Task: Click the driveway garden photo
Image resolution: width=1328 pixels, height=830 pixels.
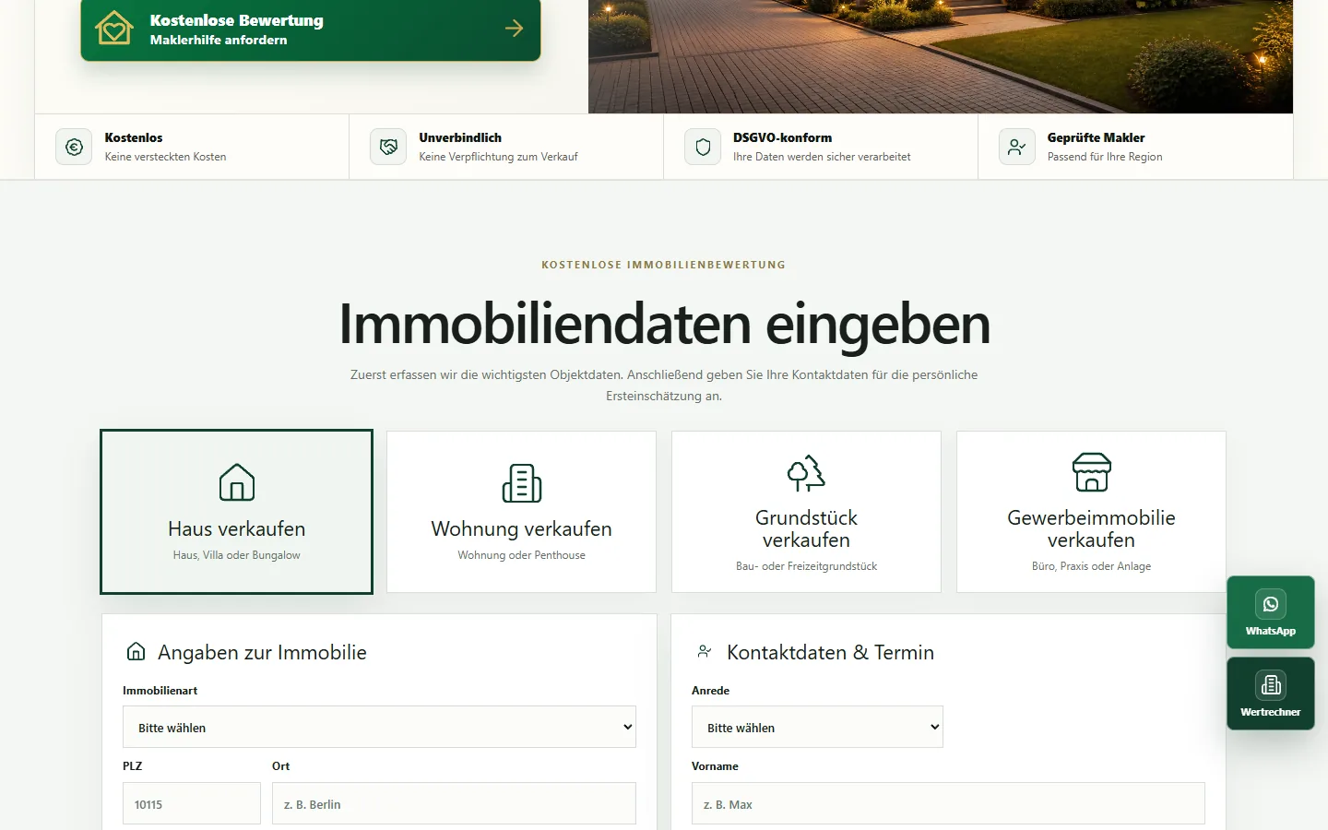Action: (x=941, y=56)
